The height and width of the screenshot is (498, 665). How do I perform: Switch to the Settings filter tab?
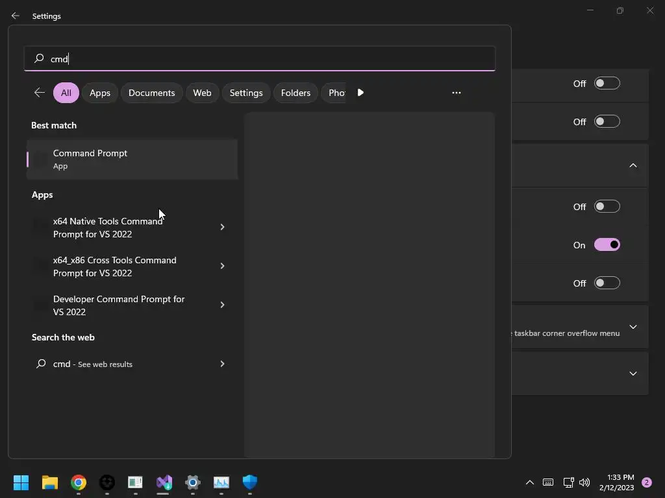[246, 93]
